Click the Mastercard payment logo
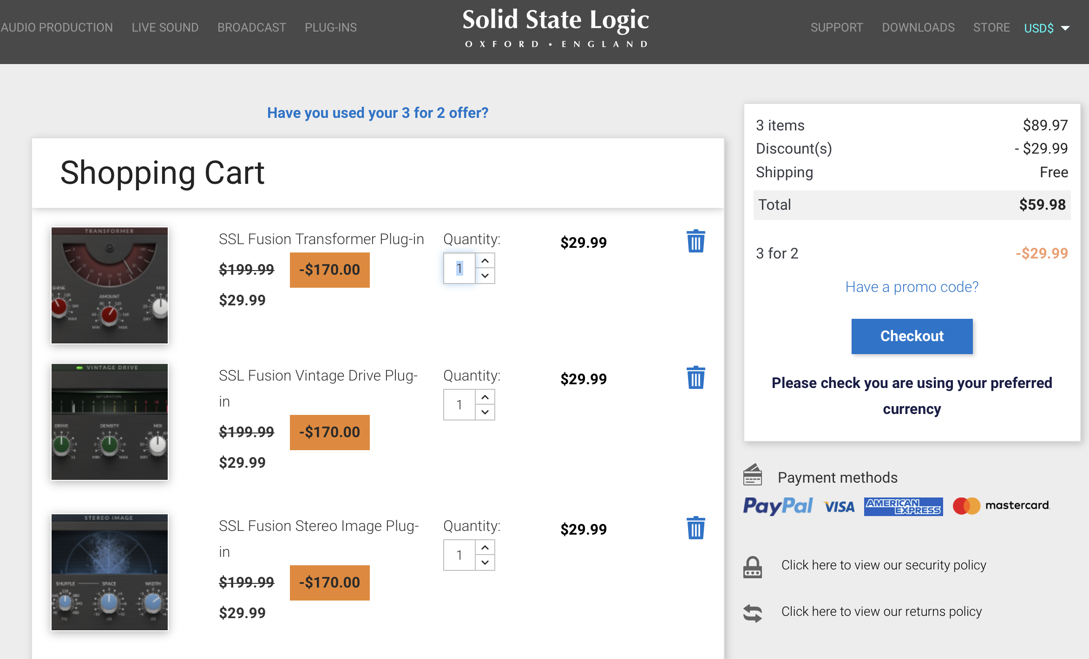This screenshot has height=659, width=1089. click(x=1001, y=506)
